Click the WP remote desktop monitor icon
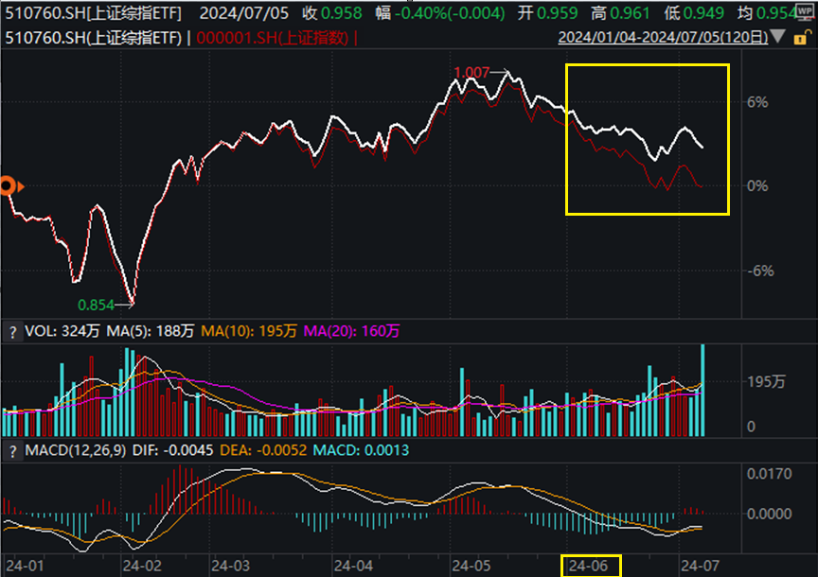Viewport: 818px width, 577px height. (x=805, y=13)
